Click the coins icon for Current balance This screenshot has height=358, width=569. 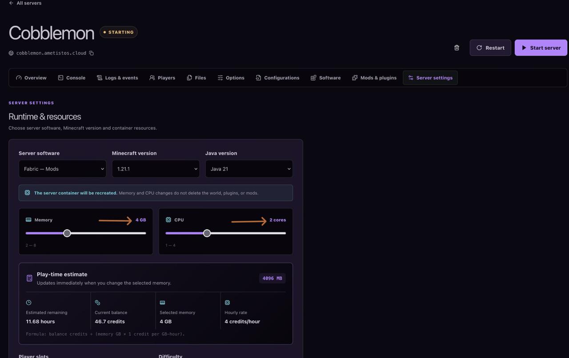coord(98,302)
